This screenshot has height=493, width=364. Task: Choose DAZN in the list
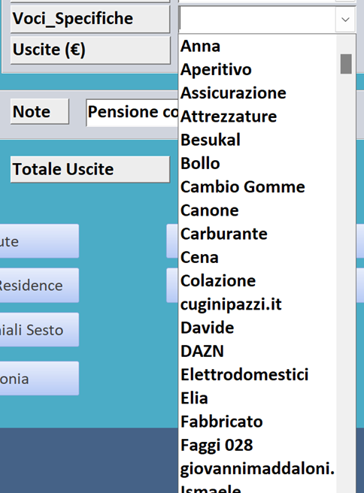(x=257, y=351)
